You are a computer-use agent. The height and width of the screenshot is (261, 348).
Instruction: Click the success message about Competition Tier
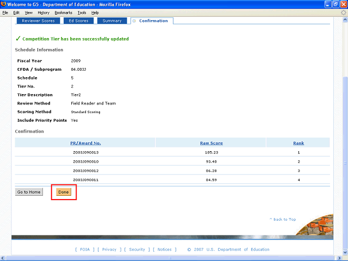pyautogui.click(x=76, y=39)
